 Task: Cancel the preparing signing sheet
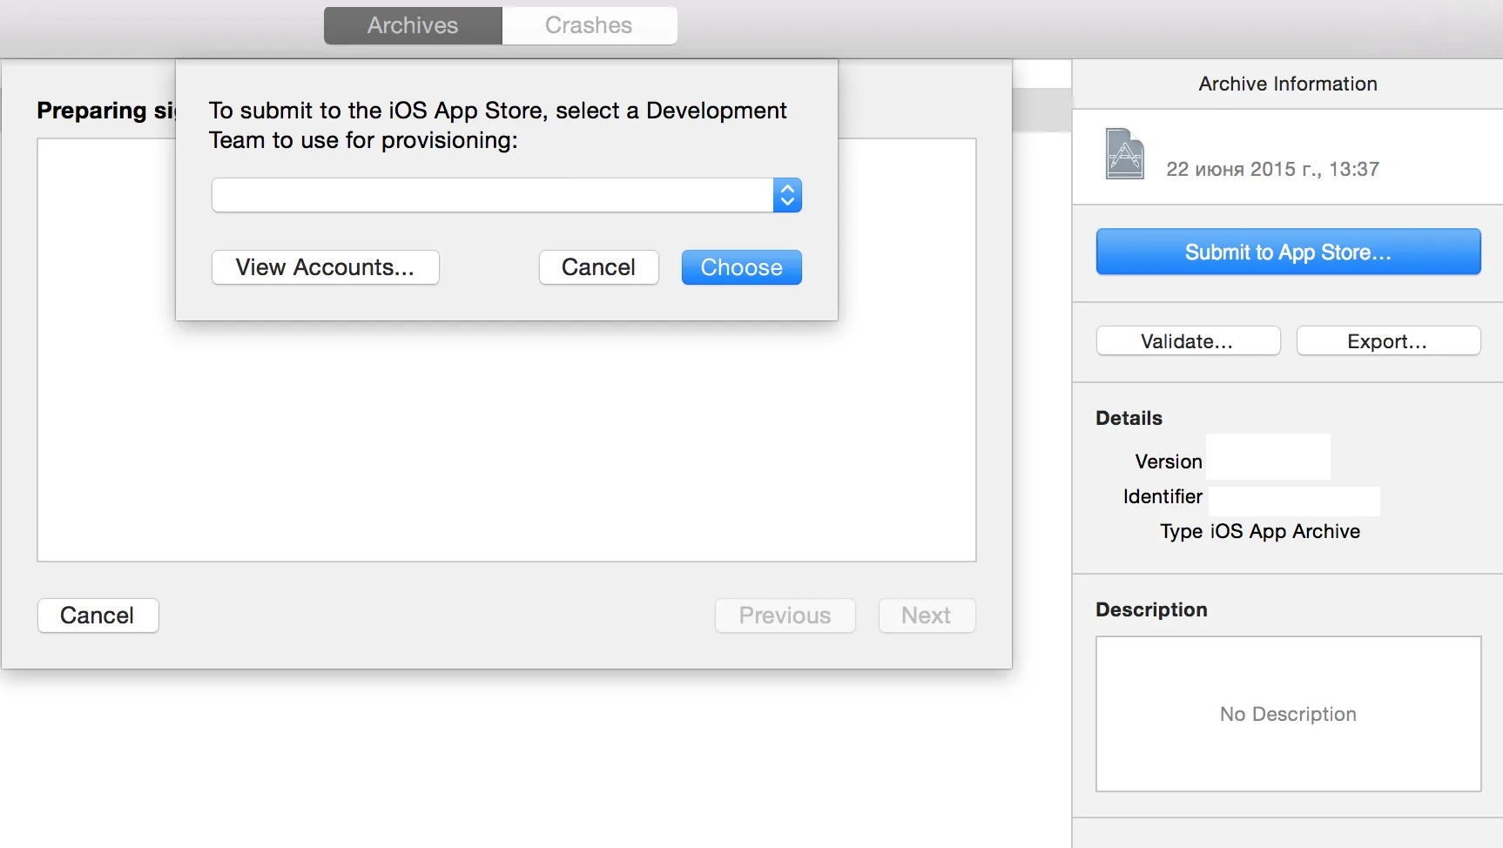98,616
